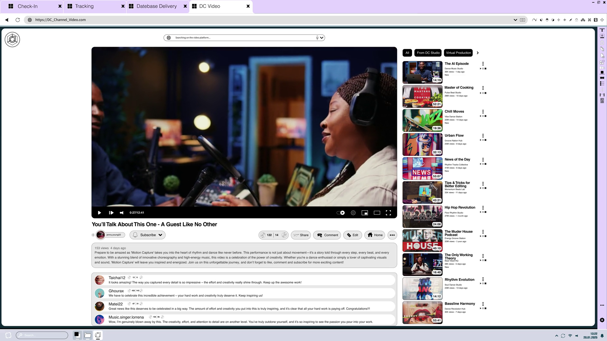Toggle the autoplay switch
Viewport: 607px width, 341px height.
(340, 213)
